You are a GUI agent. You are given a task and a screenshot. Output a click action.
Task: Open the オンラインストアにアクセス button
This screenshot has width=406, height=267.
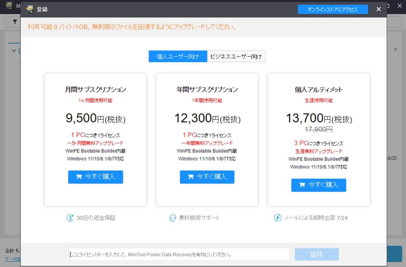coord(333,9)
